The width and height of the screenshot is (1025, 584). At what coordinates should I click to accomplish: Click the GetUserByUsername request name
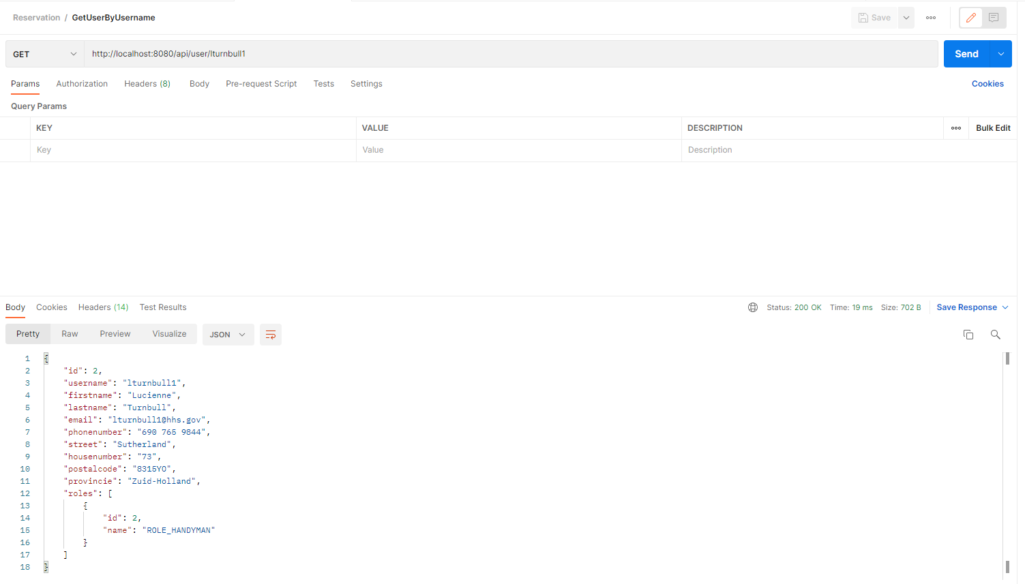(113, 18)
